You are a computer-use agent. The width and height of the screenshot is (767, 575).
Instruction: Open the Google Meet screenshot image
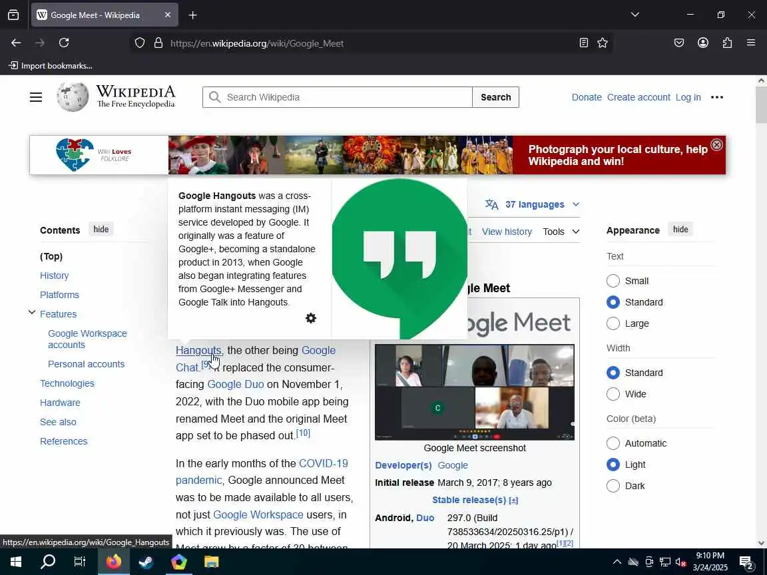click(x=475, y=392)
